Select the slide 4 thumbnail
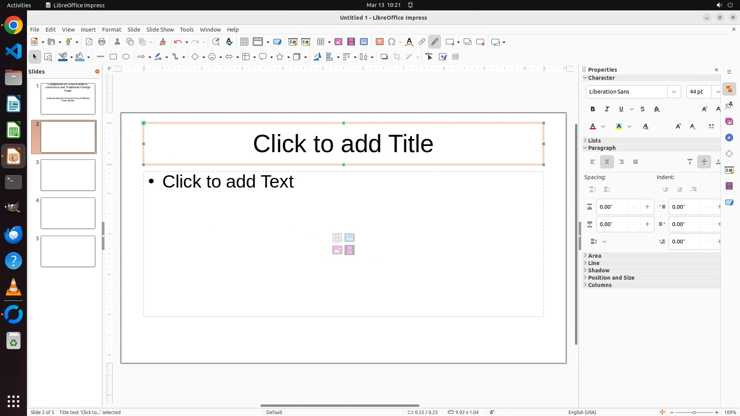 (x=68, y=213)
